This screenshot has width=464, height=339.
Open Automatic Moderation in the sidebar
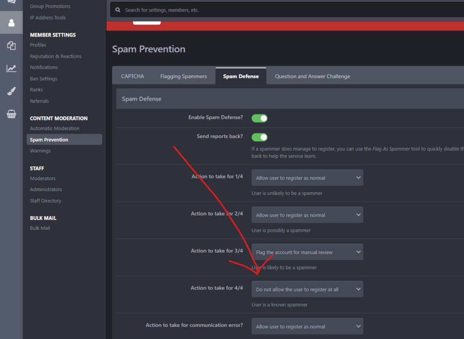pyautogui.click(x=55, y=128)
